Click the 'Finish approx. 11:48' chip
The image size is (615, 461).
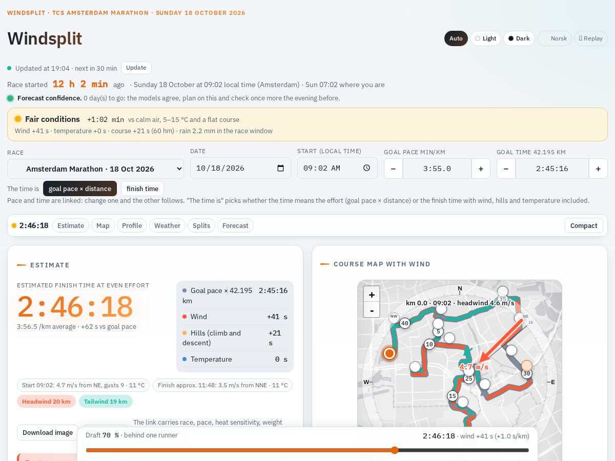[x=222, y=385]
